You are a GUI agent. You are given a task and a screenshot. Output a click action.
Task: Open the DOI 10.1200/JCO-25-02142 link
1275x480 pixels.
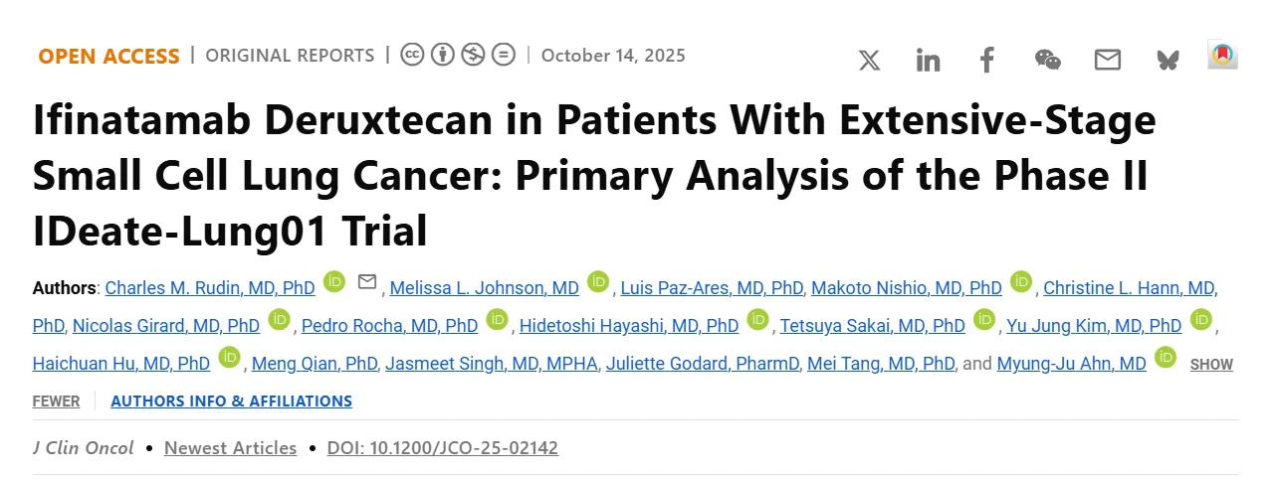click(442, 448)
